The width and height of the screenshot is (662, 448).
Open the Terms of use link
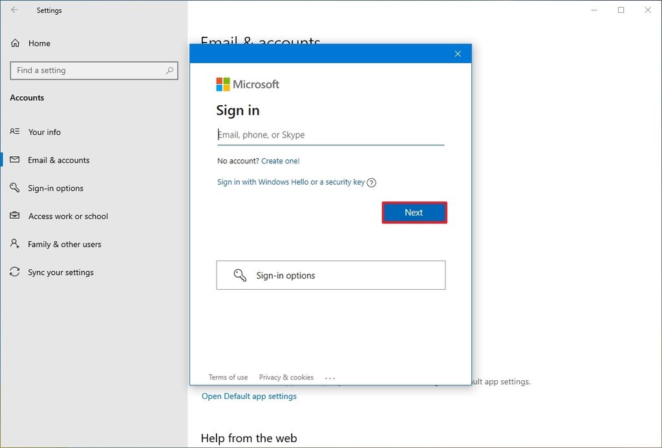click(x=228, y=377)
